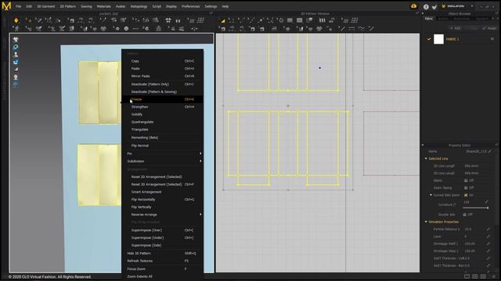The image size is (501, 281).
Task: Click the white fabric color swatch
Action: pos(438,39)
